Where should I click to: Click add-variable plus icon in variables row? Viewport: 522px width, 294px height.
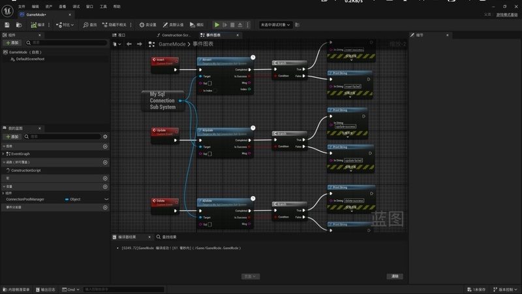pos(105,187)
